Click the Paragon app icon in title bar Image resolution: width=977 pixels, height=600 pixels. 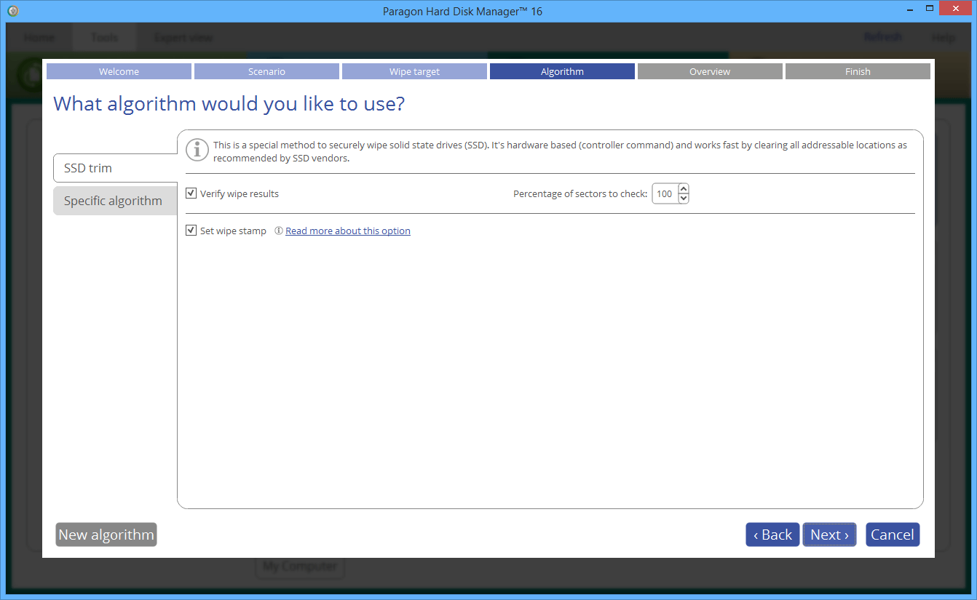(x=12, y=11)
